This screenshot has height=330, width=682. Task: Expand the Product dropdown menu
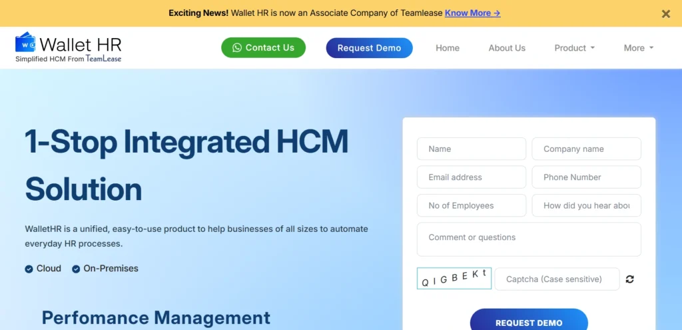(574, 48)
